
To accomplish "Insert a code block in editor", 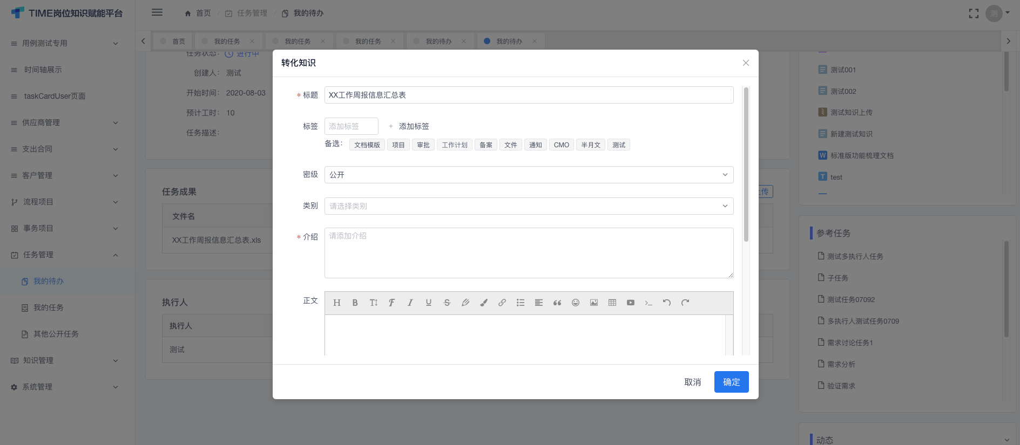I will click(x=649, y=303).
